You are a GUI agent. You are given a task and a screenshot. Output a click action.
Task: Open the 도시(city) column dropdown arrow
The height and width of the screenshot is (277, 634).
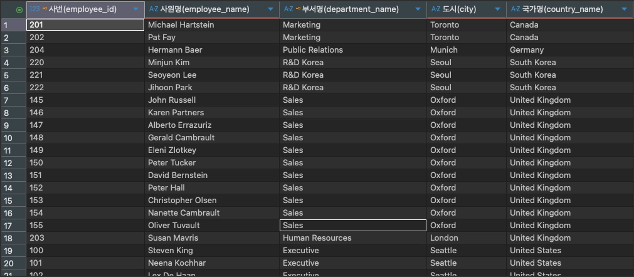click(x=498, y=9)
